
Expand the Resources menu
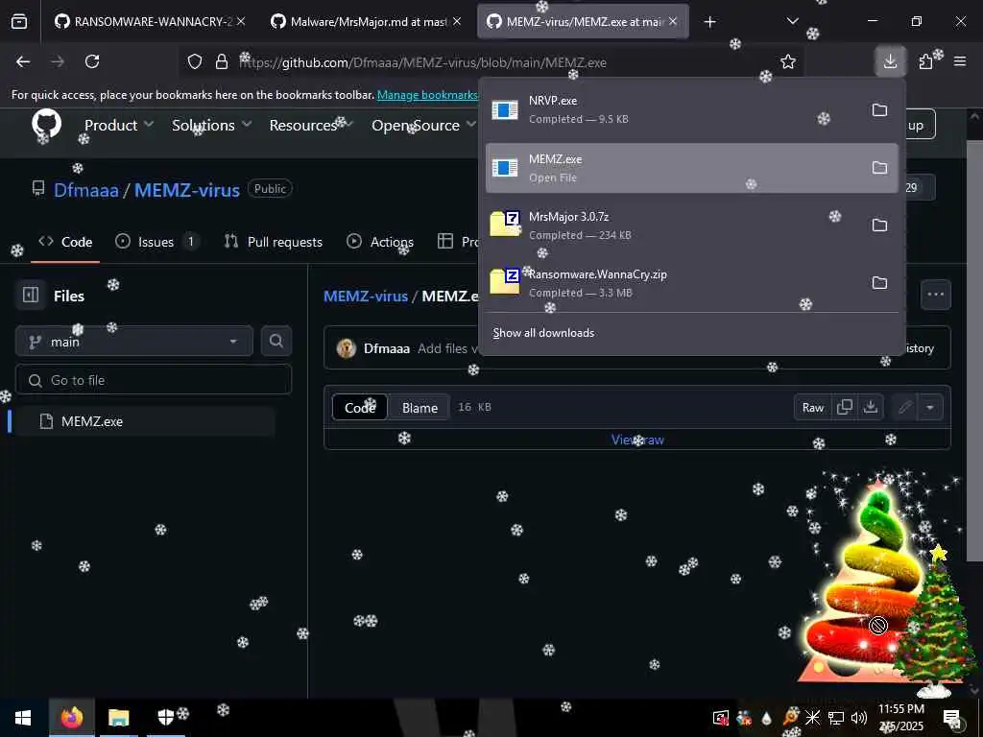click(312, 126)
